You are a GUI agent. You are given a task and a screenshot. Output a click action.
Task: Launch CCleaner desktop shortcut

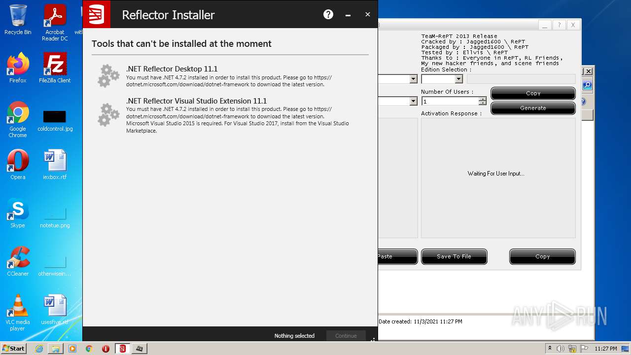coord(18,261)
